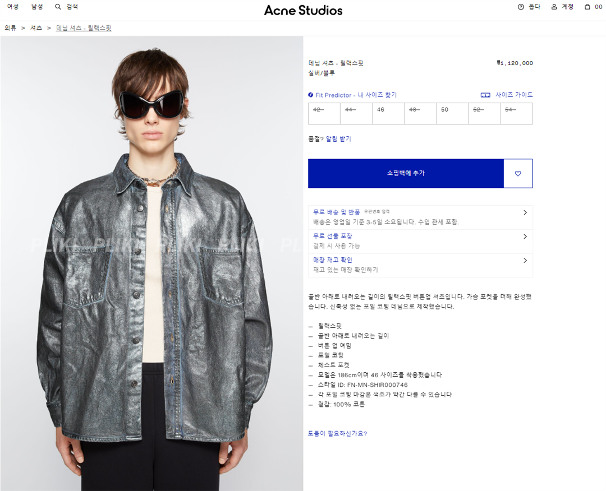Add item to wishlist heart icon
Viewport: 606px width, 491px height.
[518, 173]
